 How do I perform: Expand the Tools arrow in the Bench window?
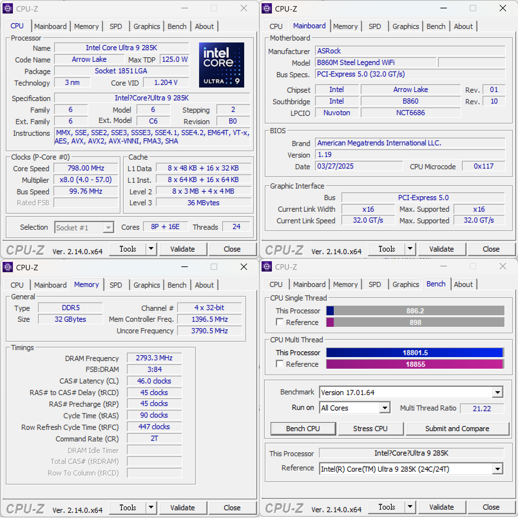click(x=410, y=507)
